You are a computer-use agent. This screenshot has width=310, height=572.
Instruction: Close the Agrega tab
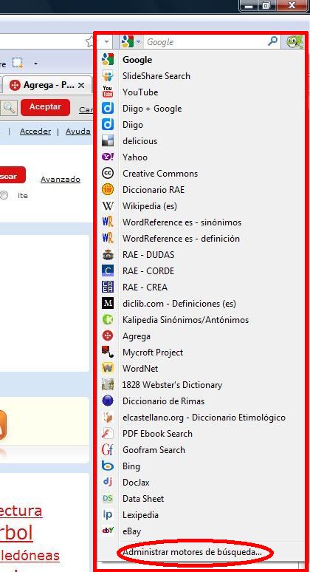82,86
